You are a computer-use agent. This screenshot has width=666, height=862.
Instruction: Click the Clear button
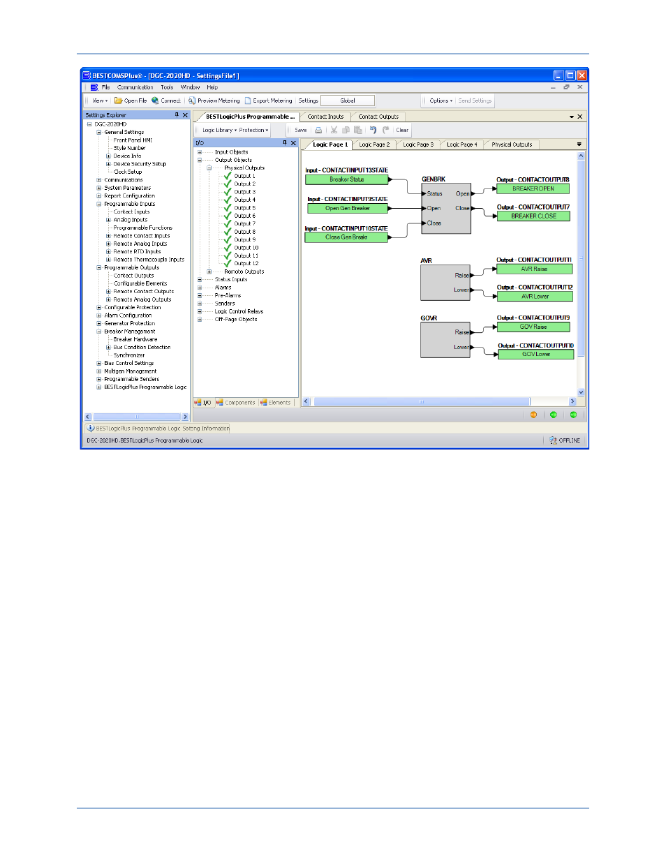click(x=402, y=130)
